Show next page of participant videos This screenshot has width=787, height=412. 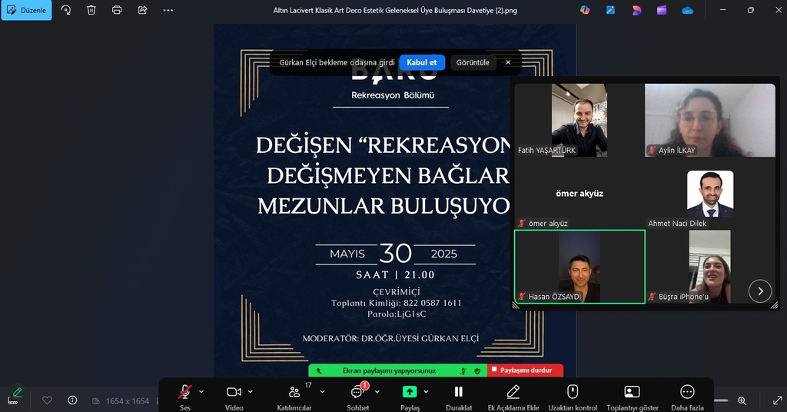pyautogui.click(x=760, y=291)
